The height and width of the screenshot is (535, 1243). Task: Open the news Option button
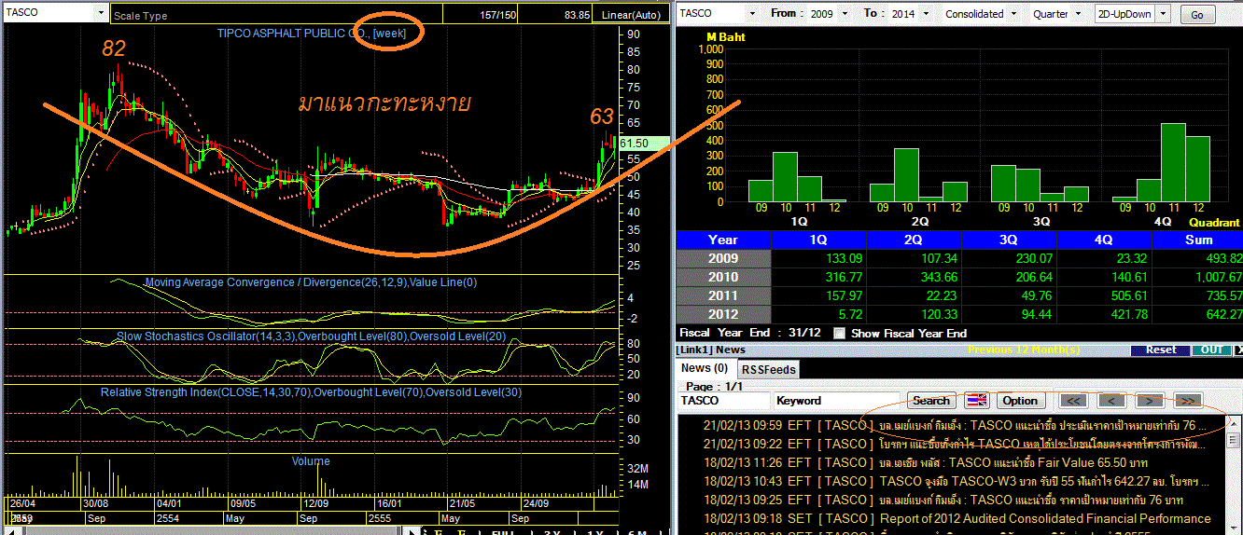pos(1020,401)
